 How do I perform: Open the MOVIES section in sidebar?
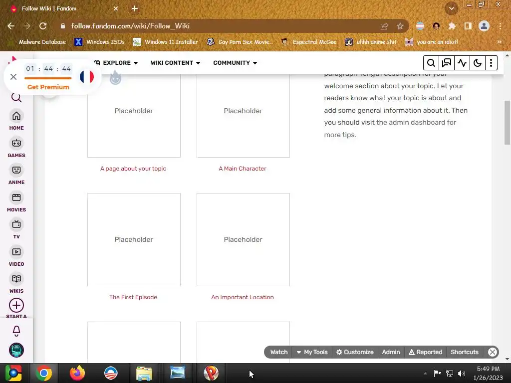coord(16,202)
